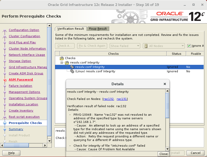This screenshot has width=207, height=157.
Task: Click the Install button
Action: [177, 153]
